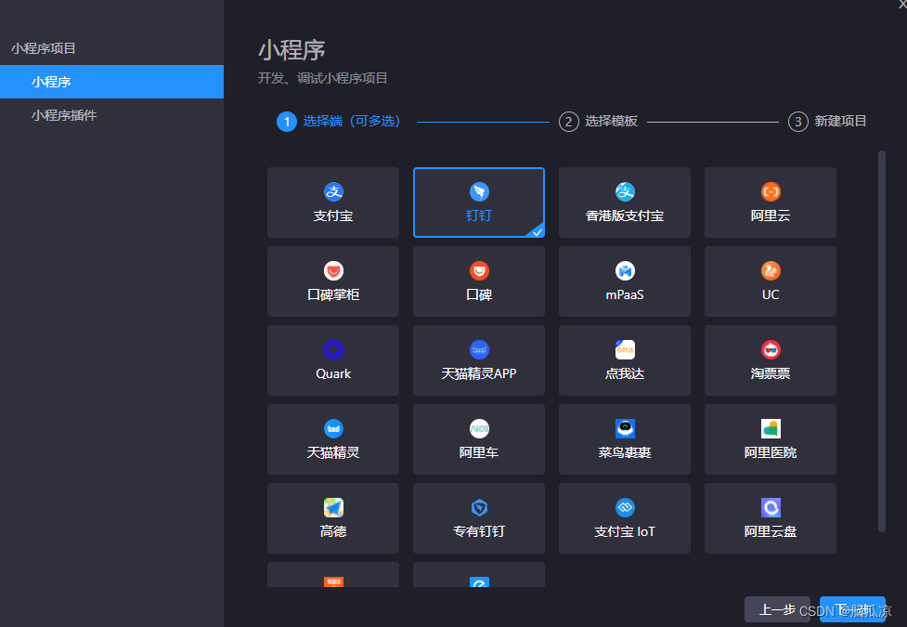
Task: Go to step 1 选择端（可多选）
Action: coord(339,122)
